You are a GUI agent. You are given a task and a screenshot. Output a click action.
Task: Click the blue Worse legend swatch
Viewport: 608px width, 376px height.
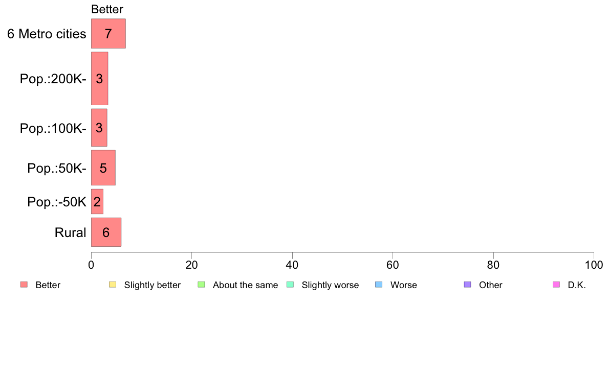tap(379, 285)
